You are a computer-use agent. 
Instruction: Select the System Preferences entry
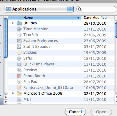pyautogui.click(x=41, y=41)
